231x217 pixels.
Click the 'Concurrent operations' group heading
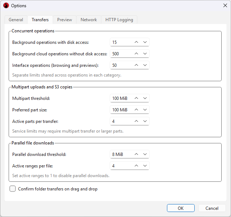tap(33, 31)
